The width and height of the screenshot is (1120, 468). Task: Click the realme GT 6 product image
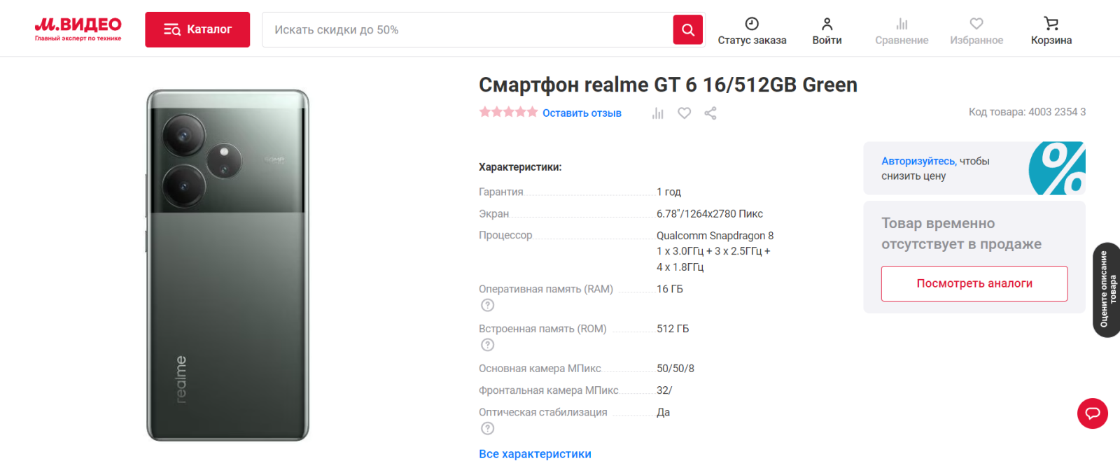(x=227, y=265)
